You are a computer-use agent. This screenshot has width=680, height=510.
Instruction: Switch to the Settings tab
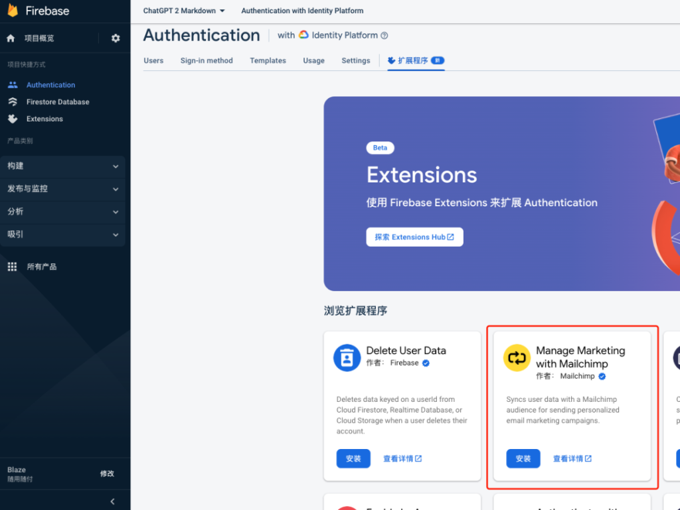pos(356,60)
